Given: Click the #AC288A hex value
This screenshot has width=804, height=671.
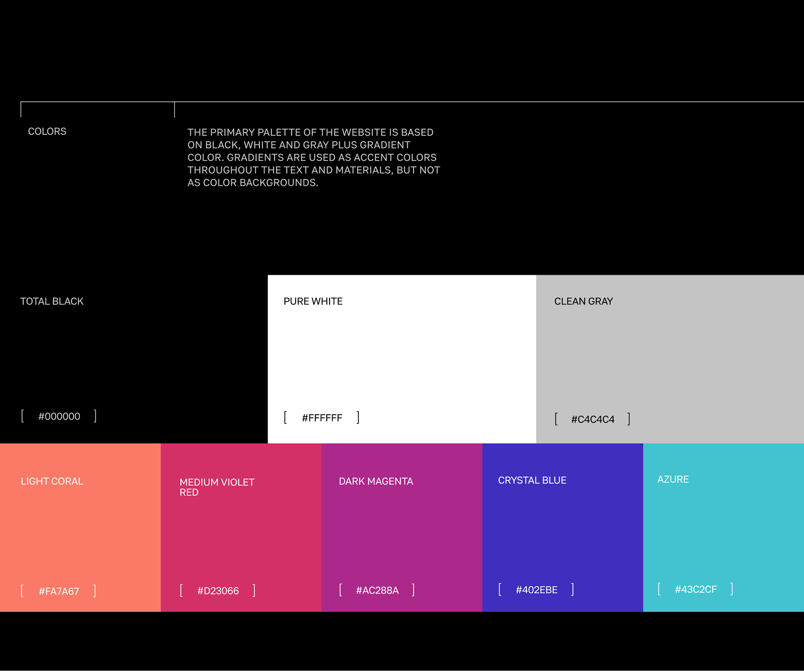Looking at the screenshot, I should point(377,590).
